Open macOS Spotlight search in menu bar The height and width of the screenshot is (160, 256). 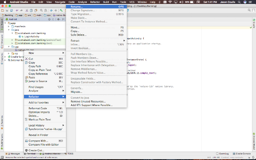(239, 2)
